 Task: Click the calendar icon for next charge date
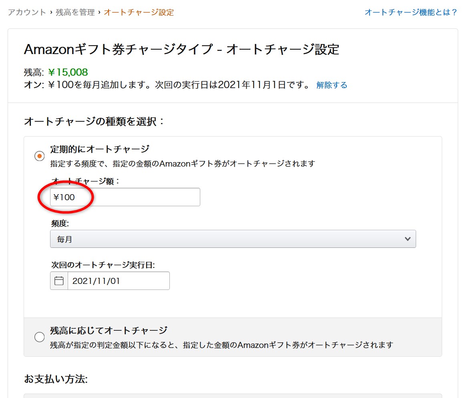click(59, 281)
